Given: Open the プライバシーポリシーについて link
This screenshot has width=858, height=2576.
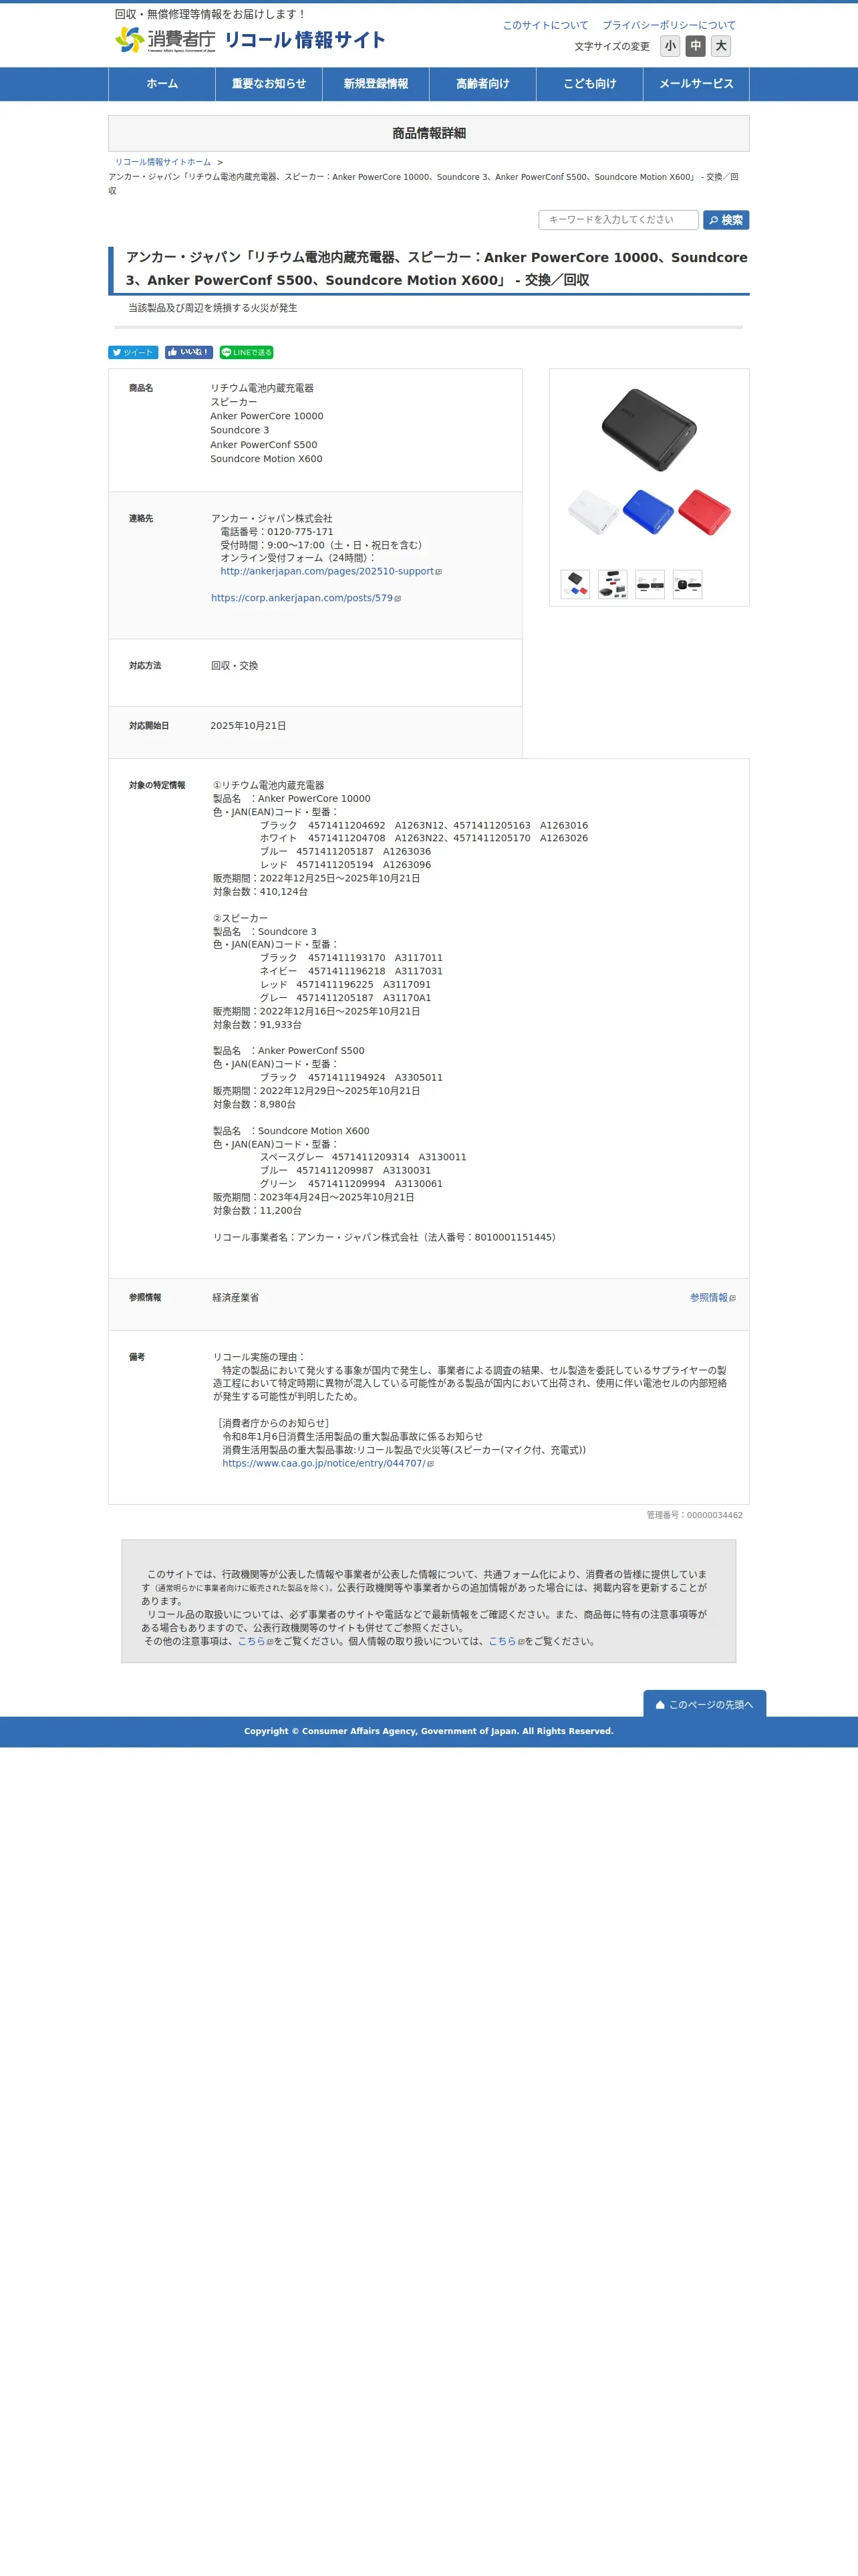Looking at the screenshot, I should click(668, 25).
